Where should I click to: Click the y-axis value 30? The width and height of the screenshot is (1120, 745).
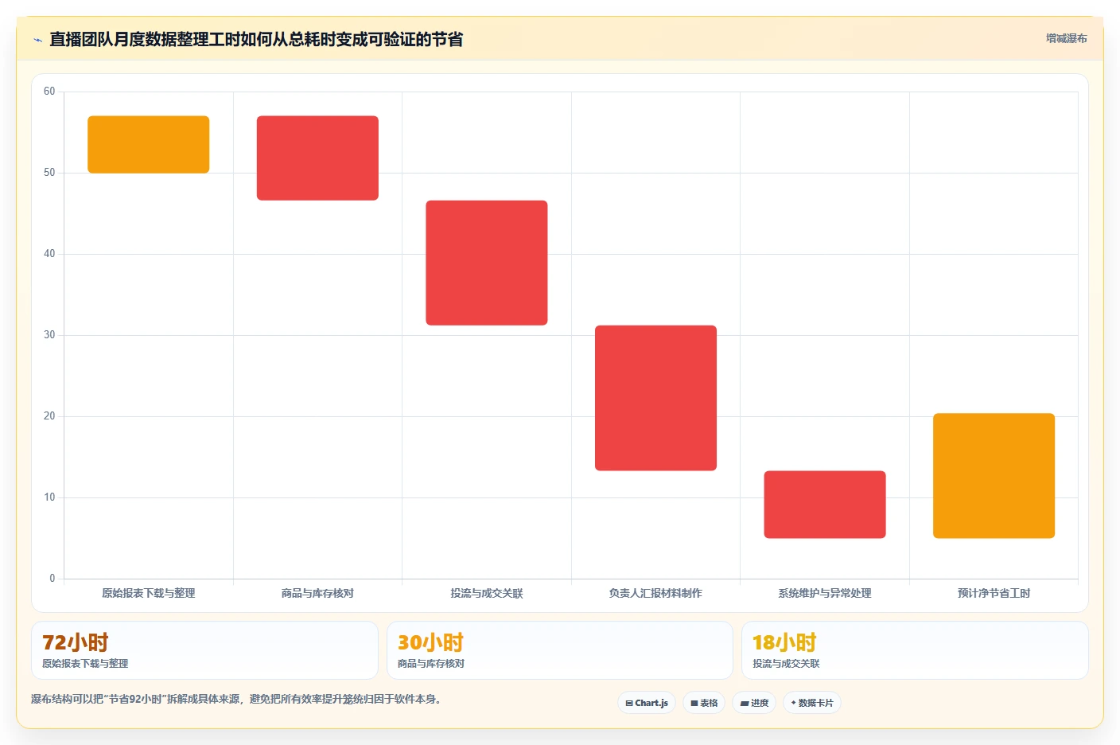(49, 335)
